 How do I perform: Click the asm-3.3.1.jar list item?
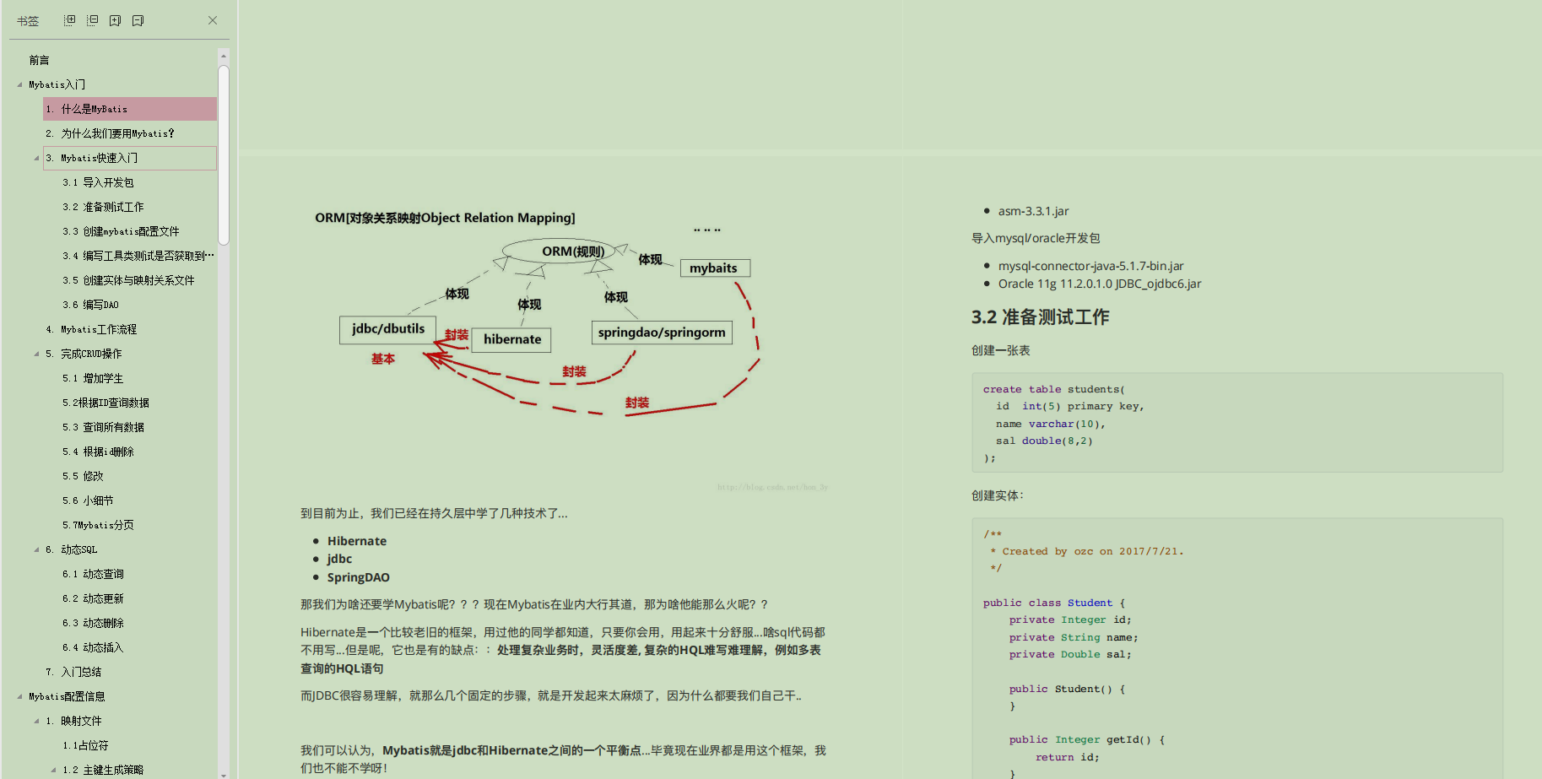(x=1033, y=211)
